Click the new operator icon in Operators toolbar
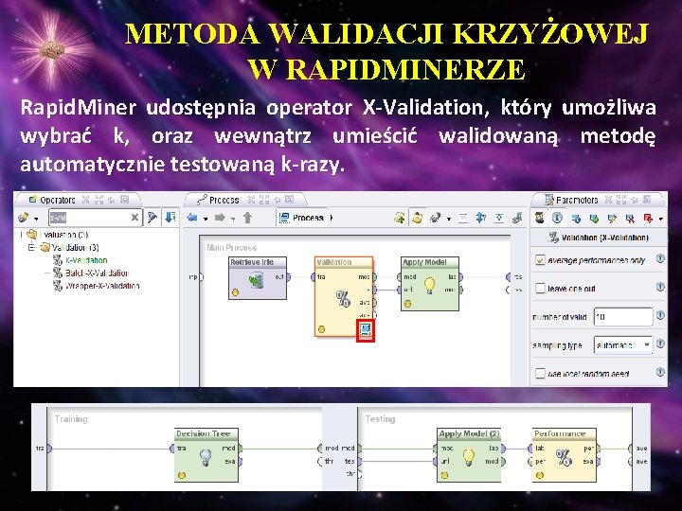 coord(24,218)
